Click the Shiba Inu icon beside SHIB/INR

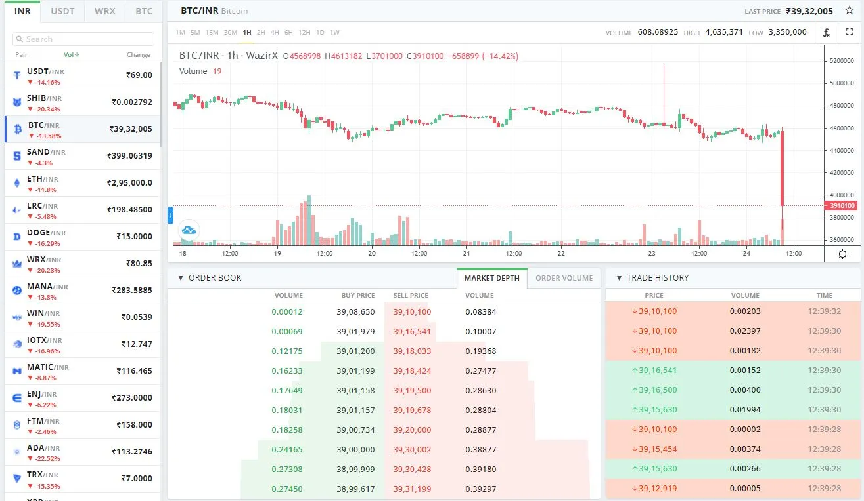point(16,102)
